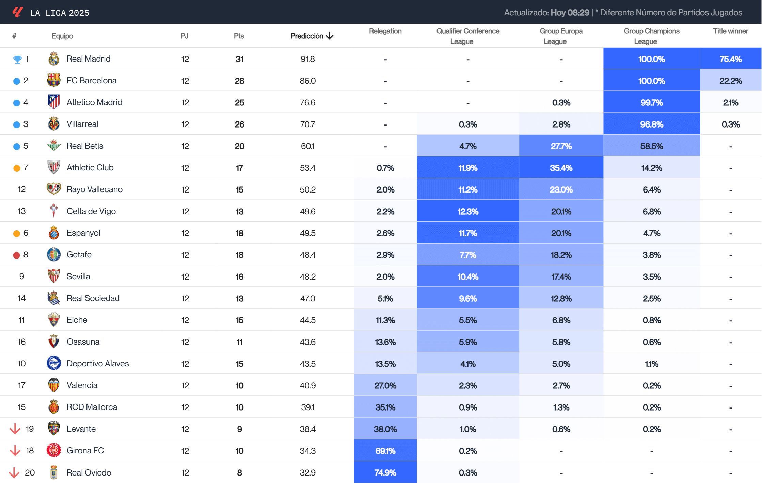
Task: Click the Atletico Madrid club badge
Action: coord(53,102)
